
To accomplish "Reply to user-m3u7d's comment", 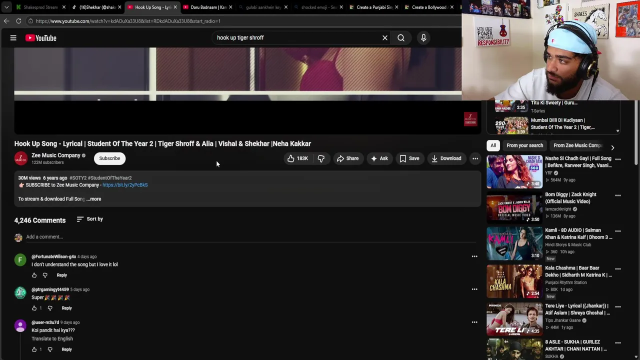I will [66, 349].
